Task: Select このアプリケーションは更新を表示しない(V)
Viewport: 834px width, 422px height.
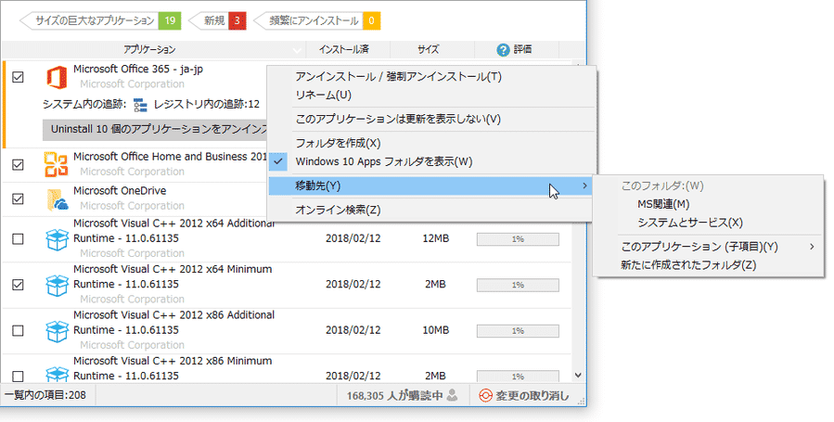Action: coord(398,119)
